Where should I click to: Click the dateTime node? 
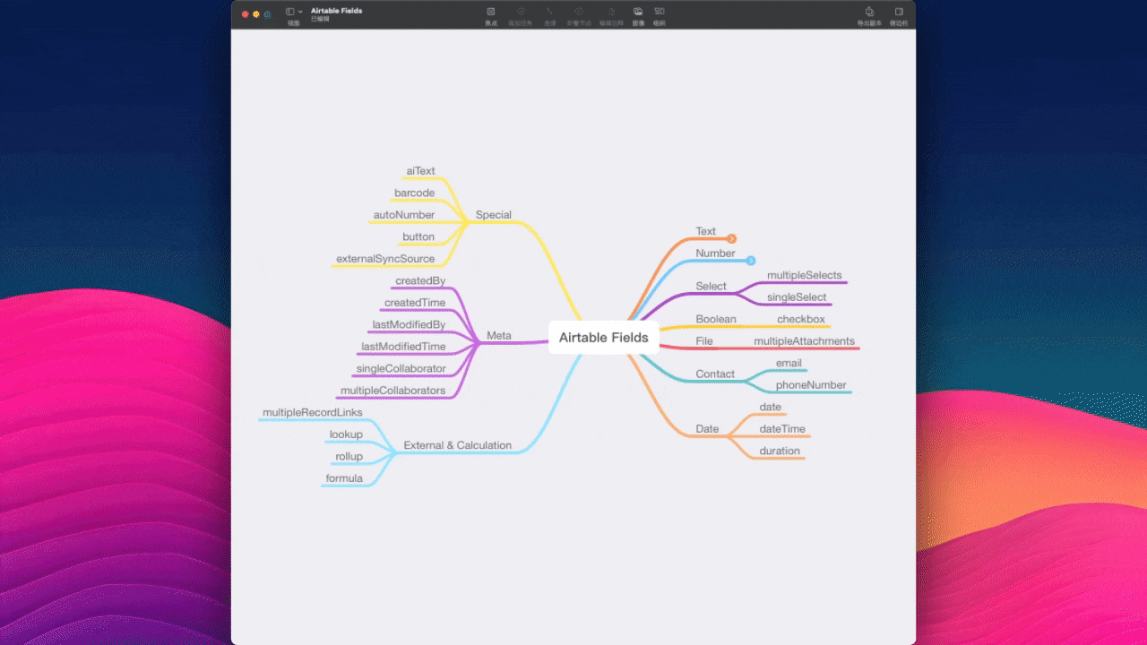coord(782,429)
